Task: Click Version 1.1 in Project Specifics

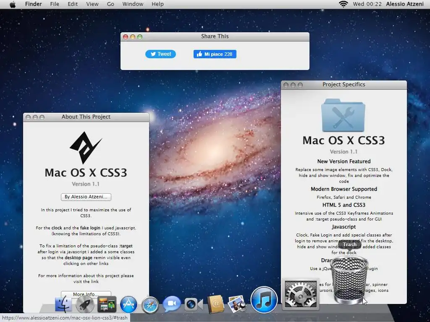Action: [x=343, y=152]
